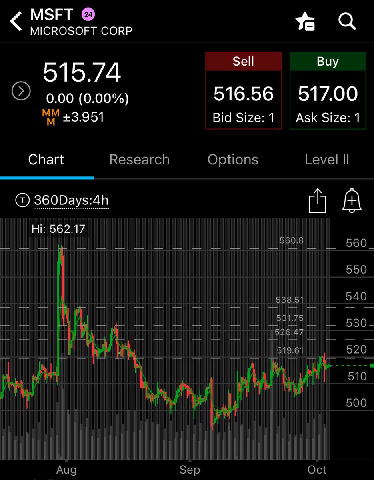This screenshot has width=374, height=480.
Task: Select the 519.61 price level label
Action: [x=290, y=351]
